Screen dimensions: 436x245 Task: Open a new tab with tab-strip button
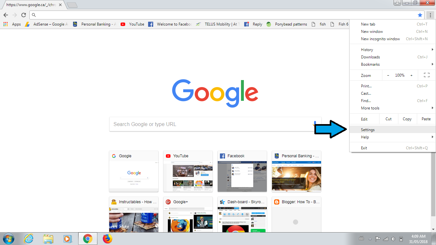[72, 5]
